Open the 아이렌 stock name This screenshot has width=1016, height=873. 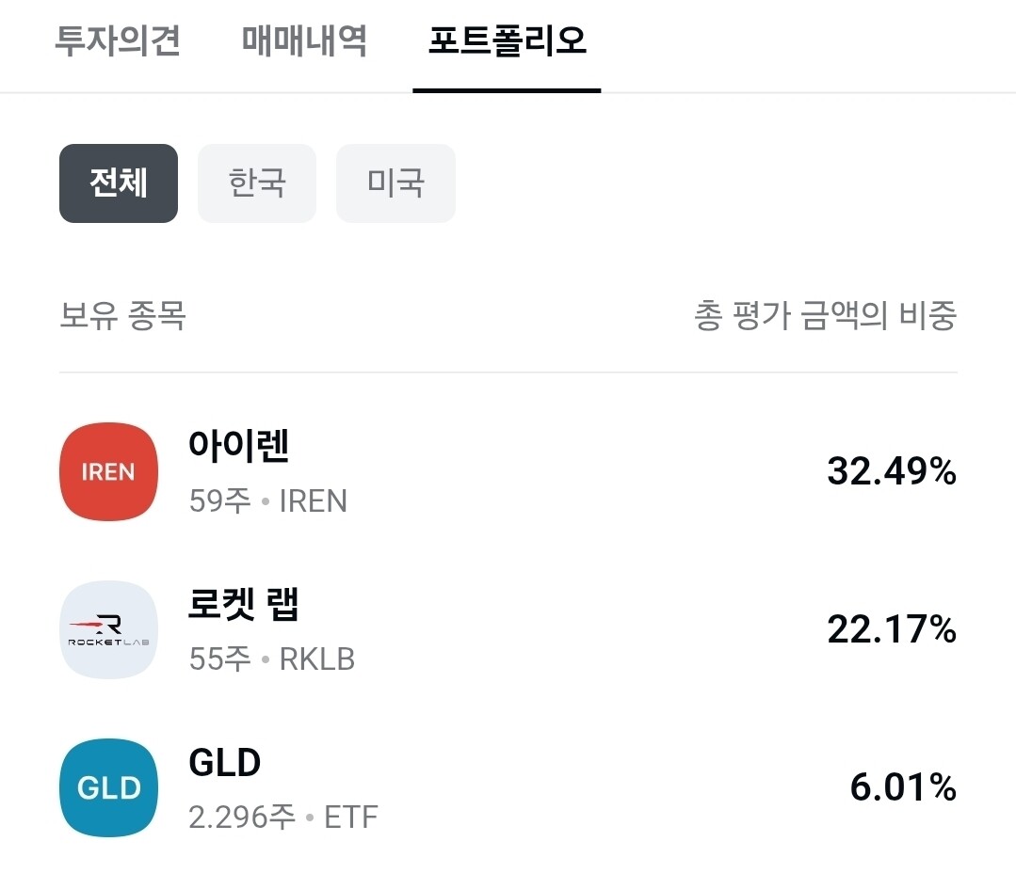pos(238,446)
